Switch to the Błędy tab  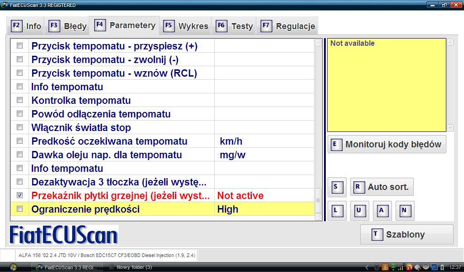tap(68, 26)
